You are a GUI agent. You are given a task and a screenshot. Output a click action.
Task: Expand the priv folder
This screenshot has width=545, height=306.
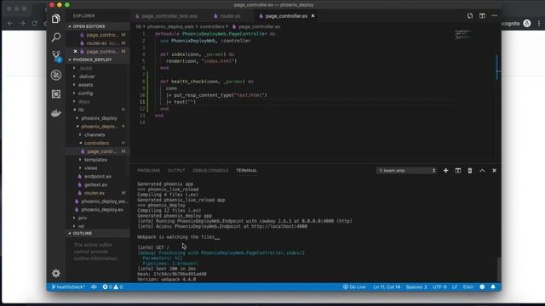tap(83, 218)
